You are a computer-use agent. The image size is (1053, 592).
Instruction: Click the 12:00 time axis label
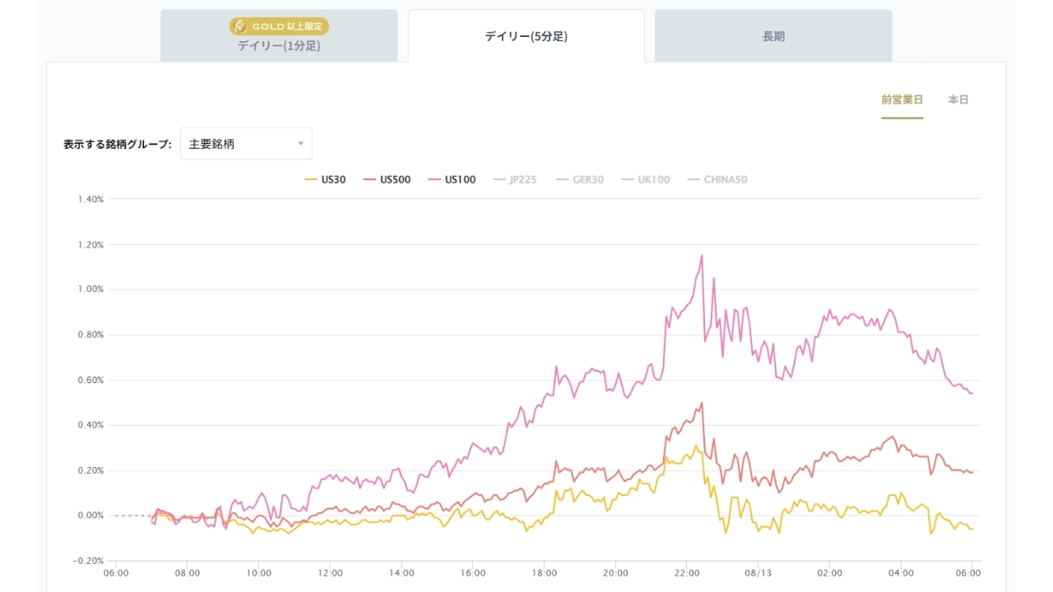(330, 573)
